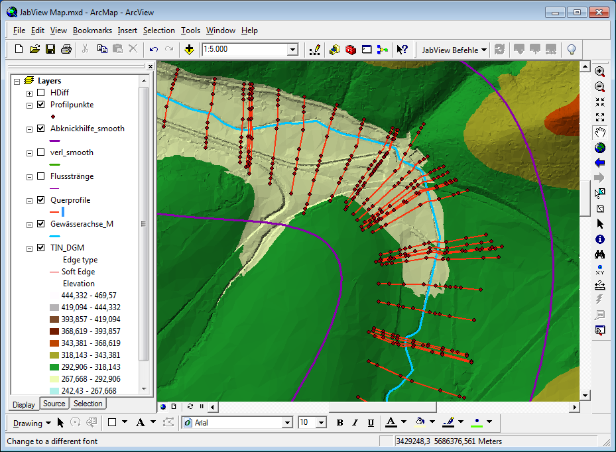Go back to previous extent
Image resolution: width=616 pixels, height=452 pixels.
[600, 163]
